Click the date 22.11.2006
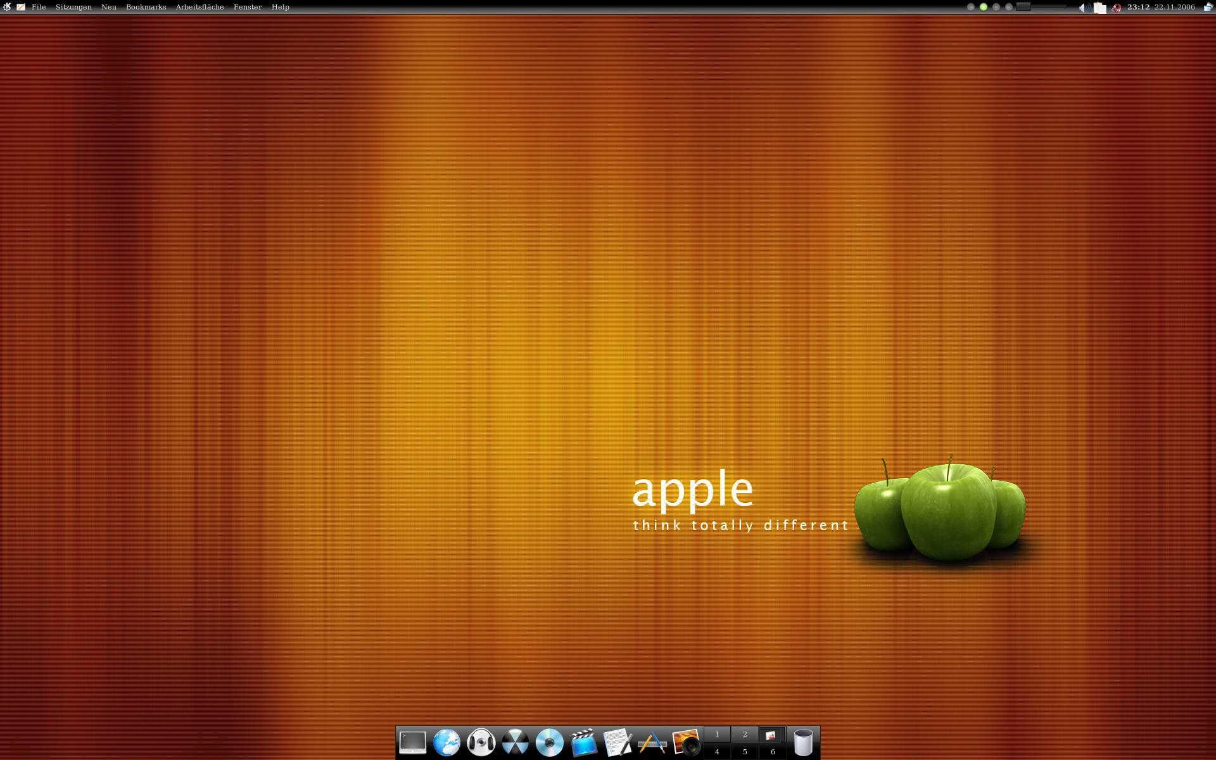Image resolution: width=1216 pixels, height=760 pixels. pyautogui.click(x=1174, y=7)
